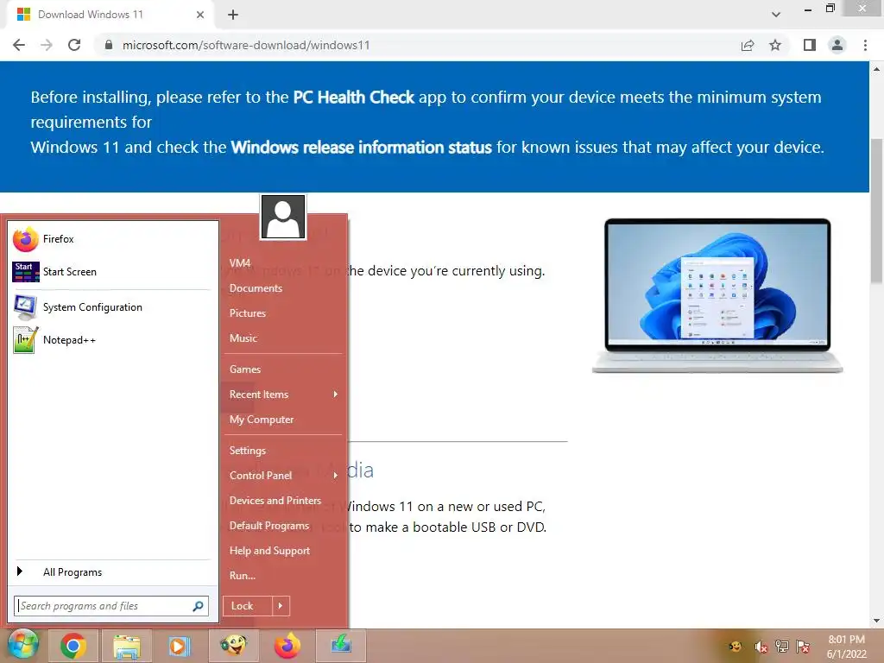The height and width of the screenshot is (663, 884).
Task: Open File Explorer folder icon on taskbar
Action: pos(127,646)
